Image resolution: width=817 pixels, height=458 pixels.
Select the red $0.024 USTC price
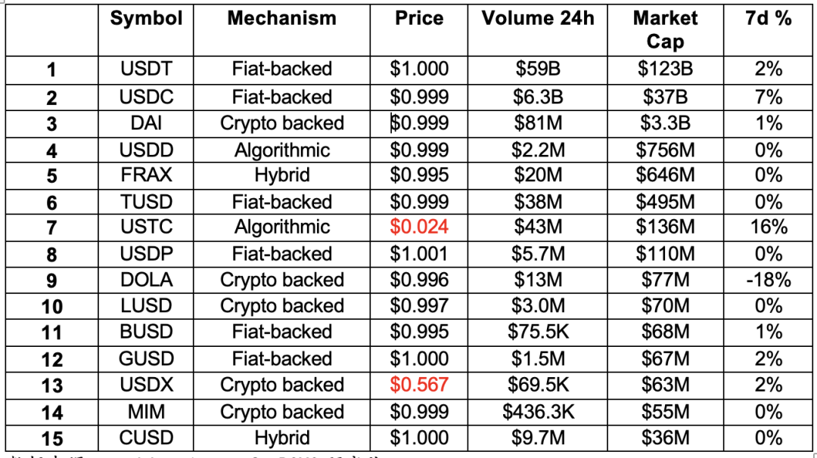419,227
